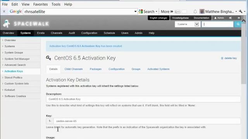
Task: Select Systems in main navigation
Action: click(26, 33)
